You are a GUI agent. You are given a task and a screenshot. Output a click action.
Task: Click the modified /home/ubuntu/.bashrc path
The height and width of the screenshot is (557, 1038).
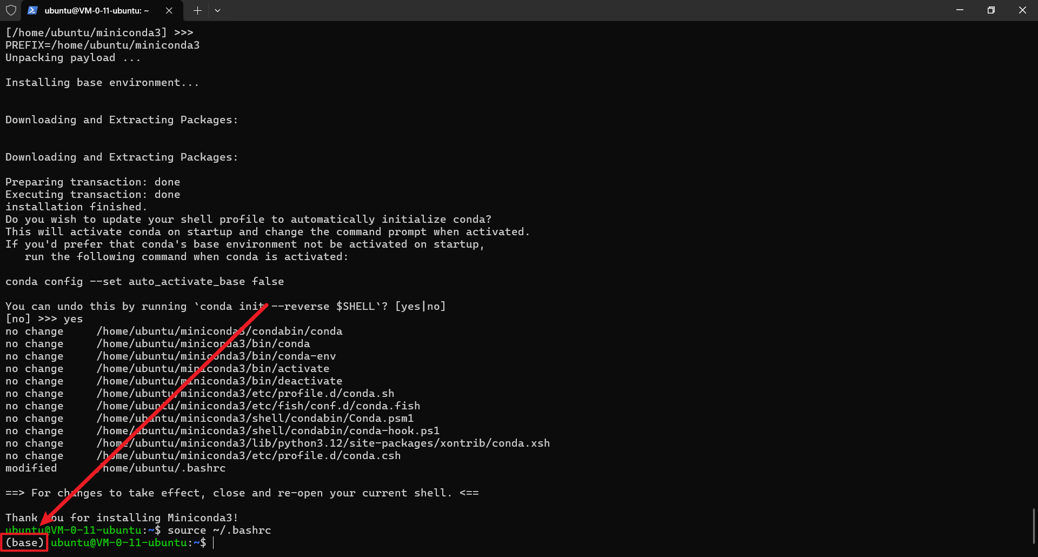[162, 468]
